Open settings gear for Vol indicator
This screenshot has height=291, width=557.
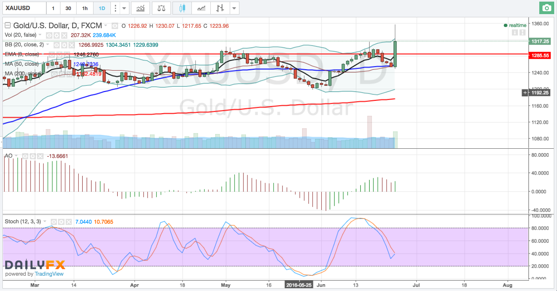pyautogui.click(x=57, y=35)
